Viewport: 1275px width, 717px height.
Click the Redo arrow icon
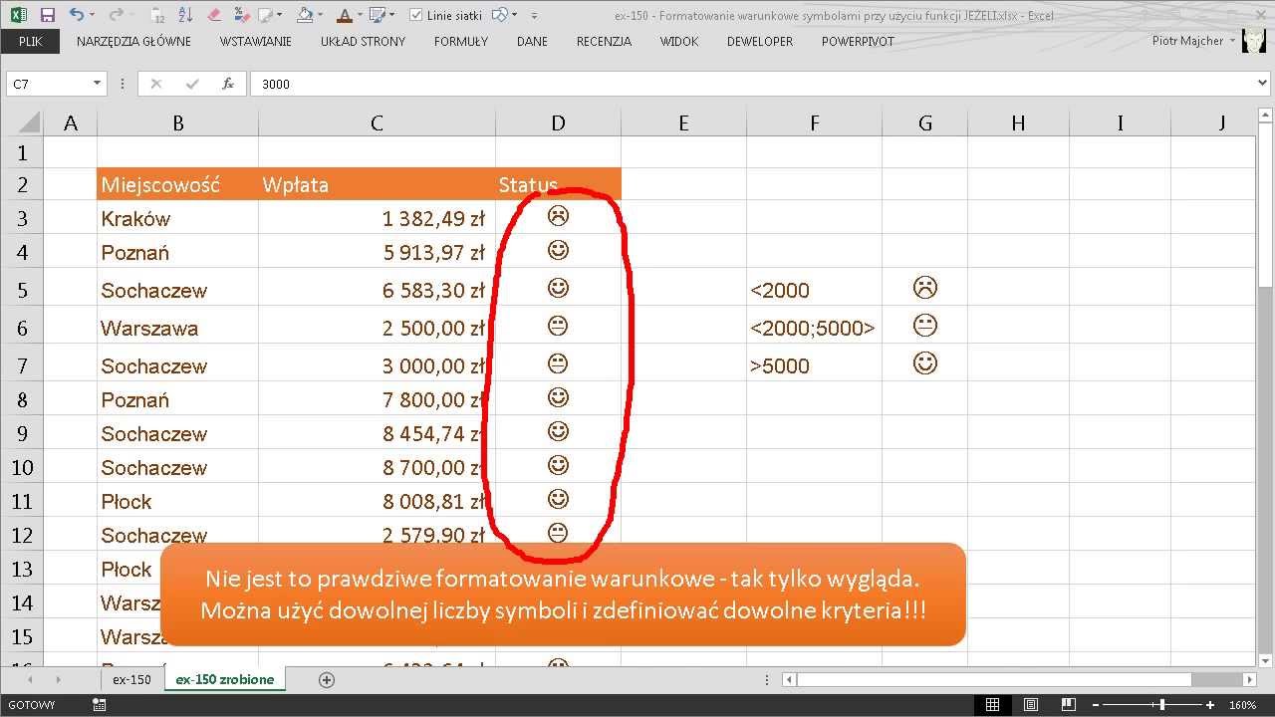point(115,15)
